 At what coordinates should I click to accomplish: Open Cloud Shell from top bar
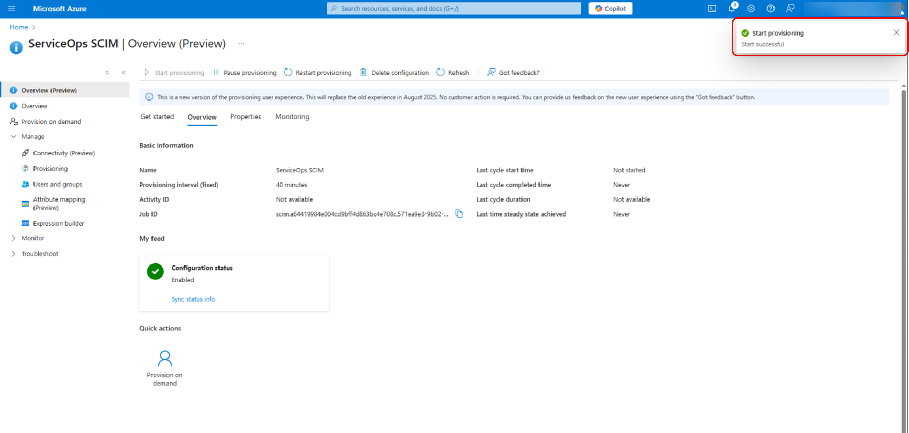tap(712, 9)
